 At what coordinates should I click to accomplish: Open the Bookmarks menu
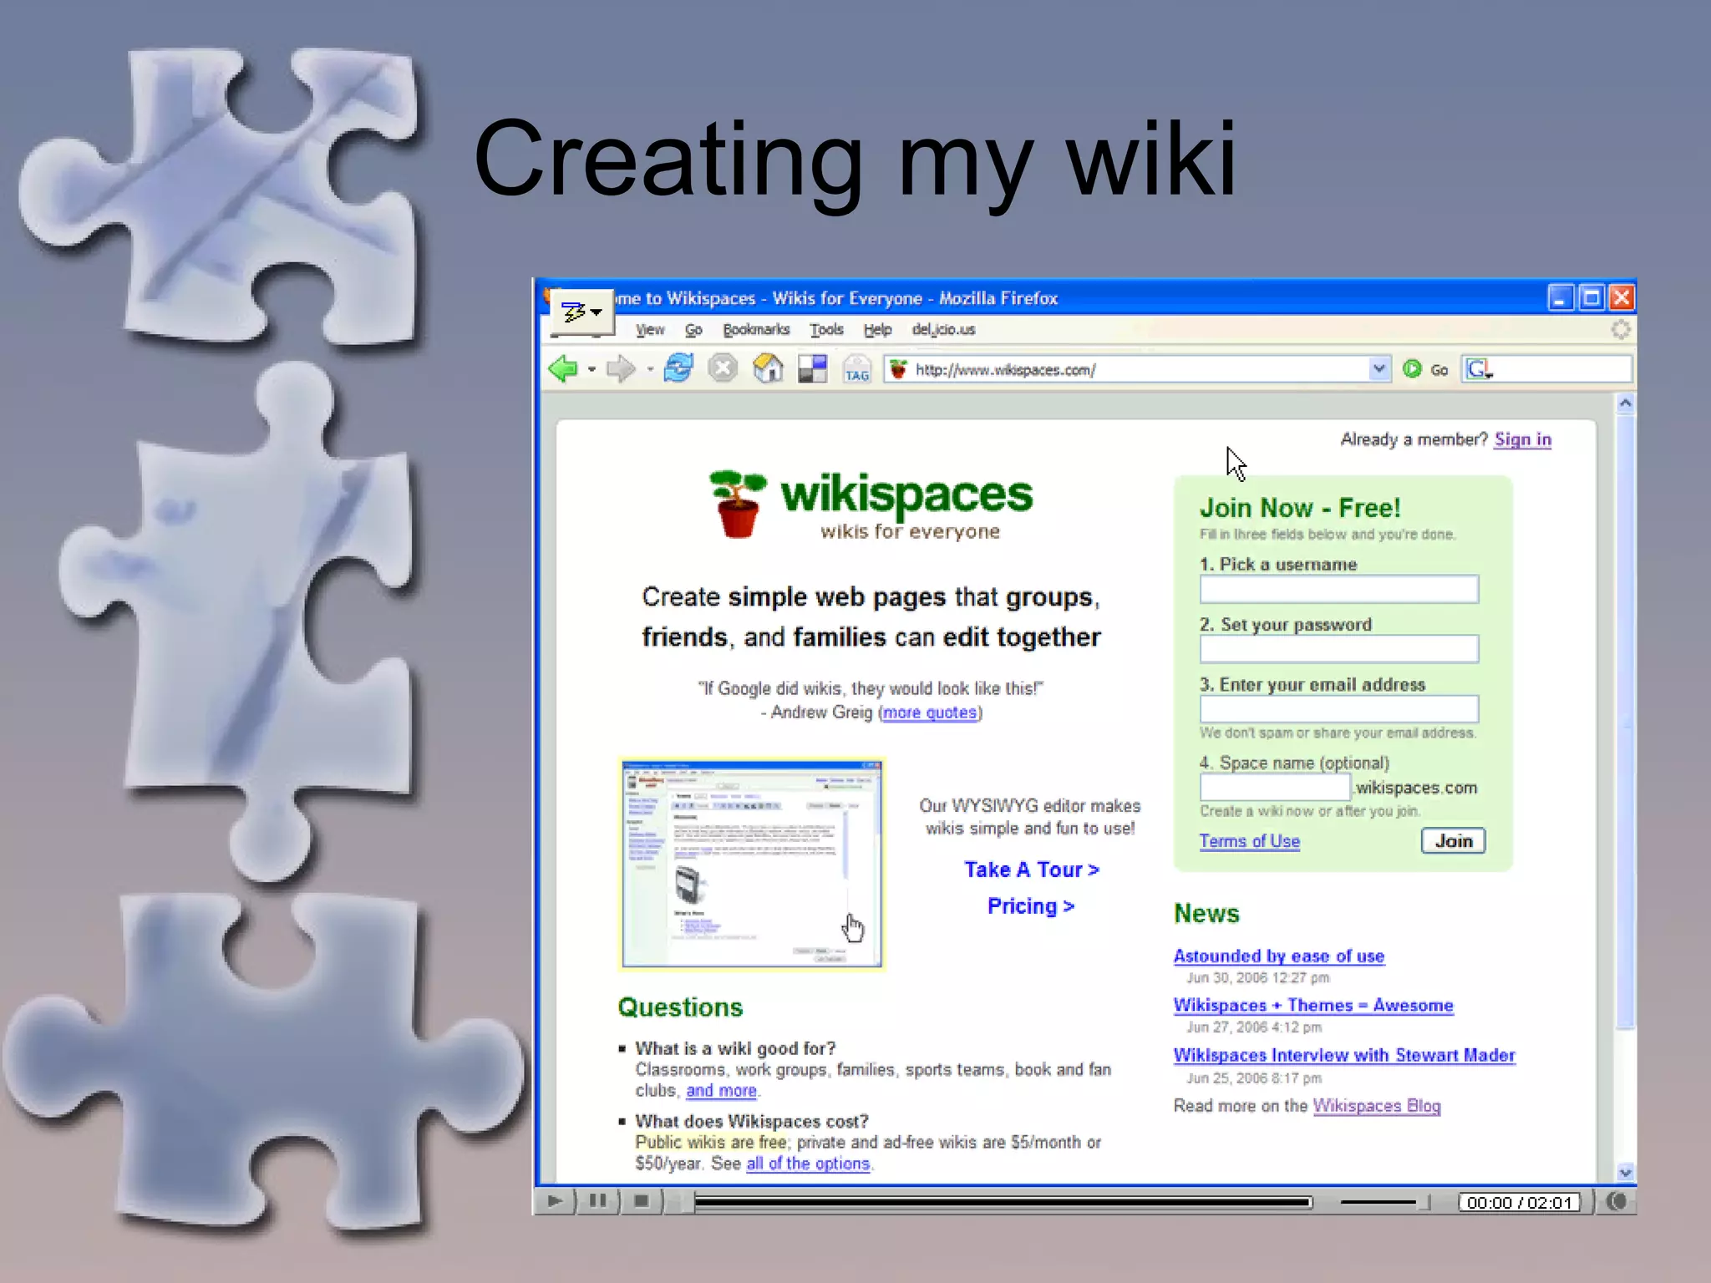(756, 329)
